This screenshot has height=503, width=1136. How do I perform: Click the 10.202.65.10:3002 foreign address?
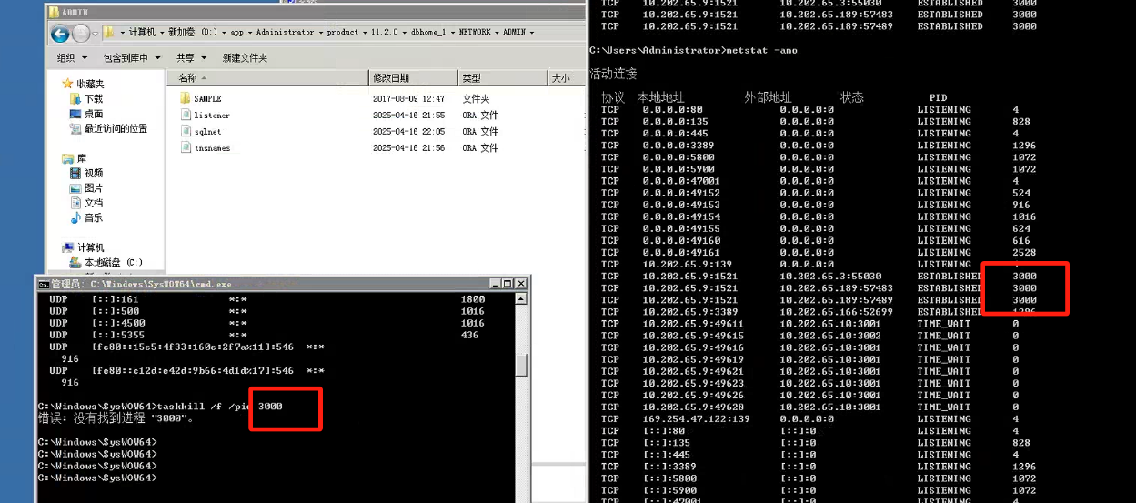coord(829,336)
